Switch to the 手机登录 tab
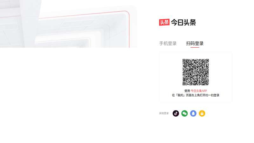Screen dimensions: 254x143 168,44
